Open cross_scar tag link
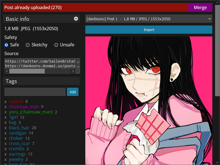The width and height of the screenshot is (220, 165). click(19, 143)
